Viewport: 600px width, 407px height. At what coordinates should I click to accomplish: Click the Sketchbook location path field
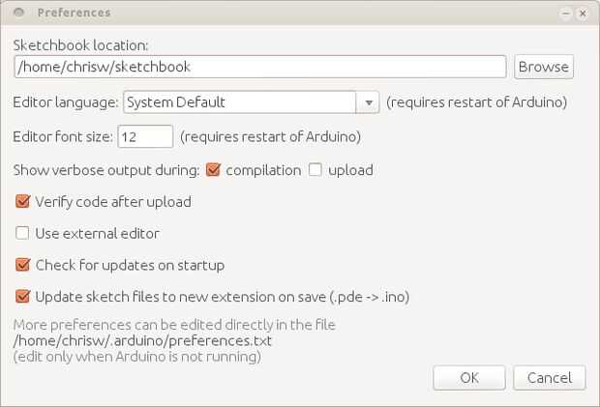pyautogui.click(x=259, y=67)
